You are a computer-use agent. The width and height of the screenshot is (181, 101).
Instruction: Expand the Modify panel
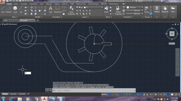click(x=38, y=17)
